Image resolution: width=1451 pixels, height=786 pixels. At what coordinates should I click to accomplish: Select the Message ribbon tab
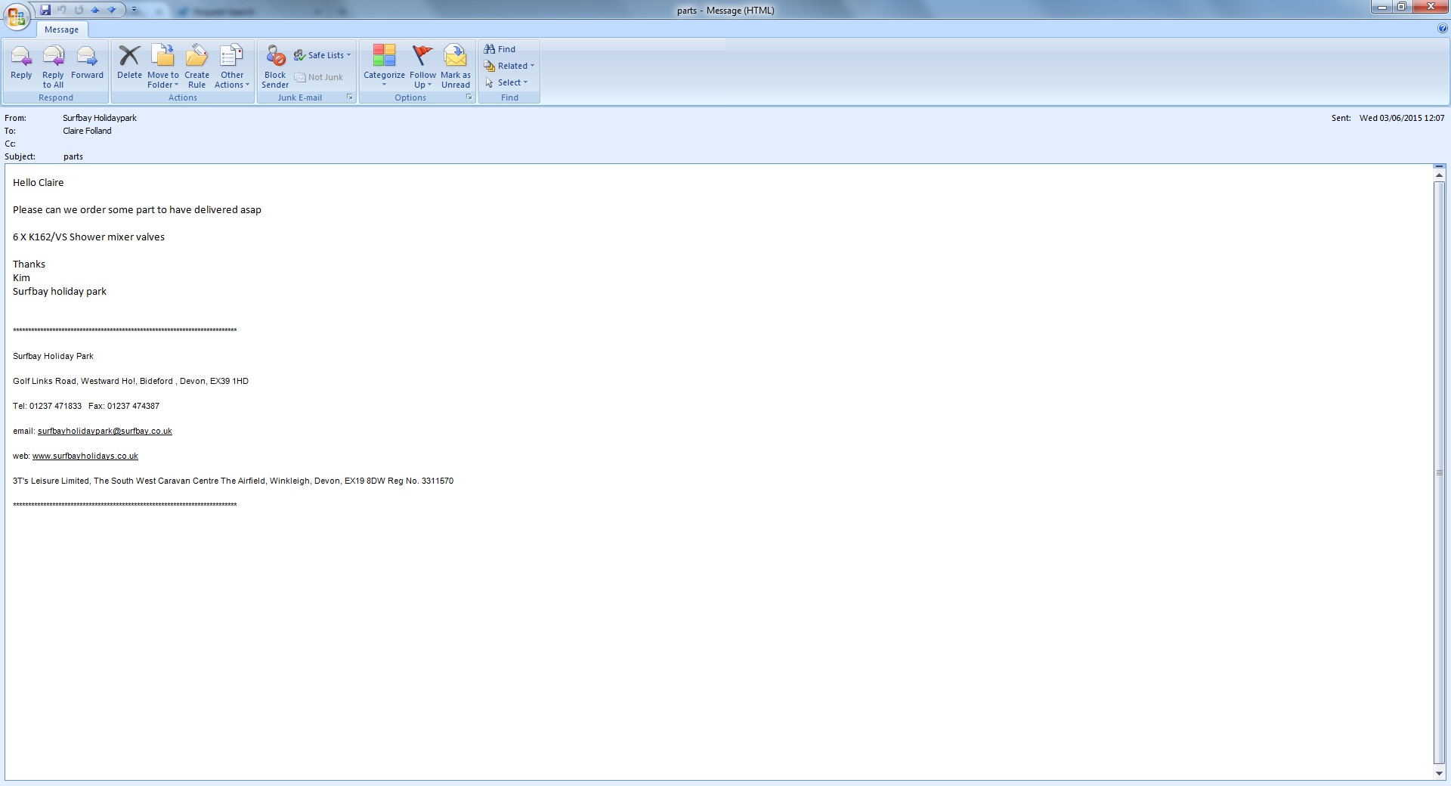point(62,29)
